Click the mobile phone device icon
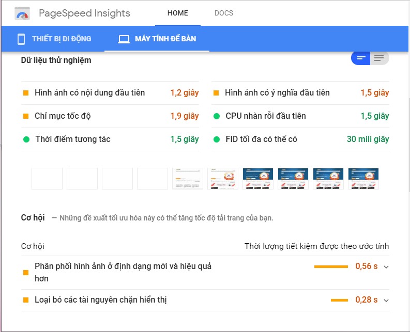Image resolution: width=410 pixels, height=332 pixels. [21, 39]
